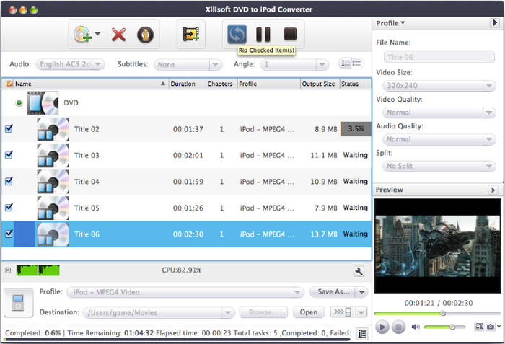Viewport: 505px width, 344px height.
Task: Collapse the DVD tree node
Action: pos(19,102)
